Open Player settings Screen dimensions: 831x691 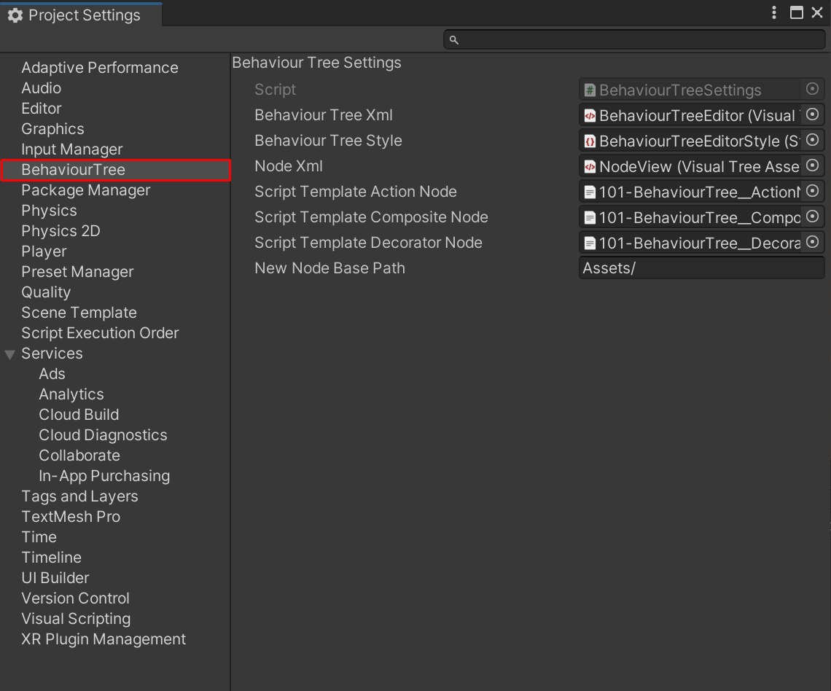click(x=44, y=251)
